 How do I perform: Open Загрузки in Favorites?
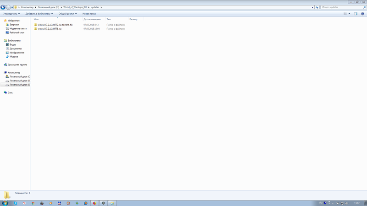click(x=14, y=25)
